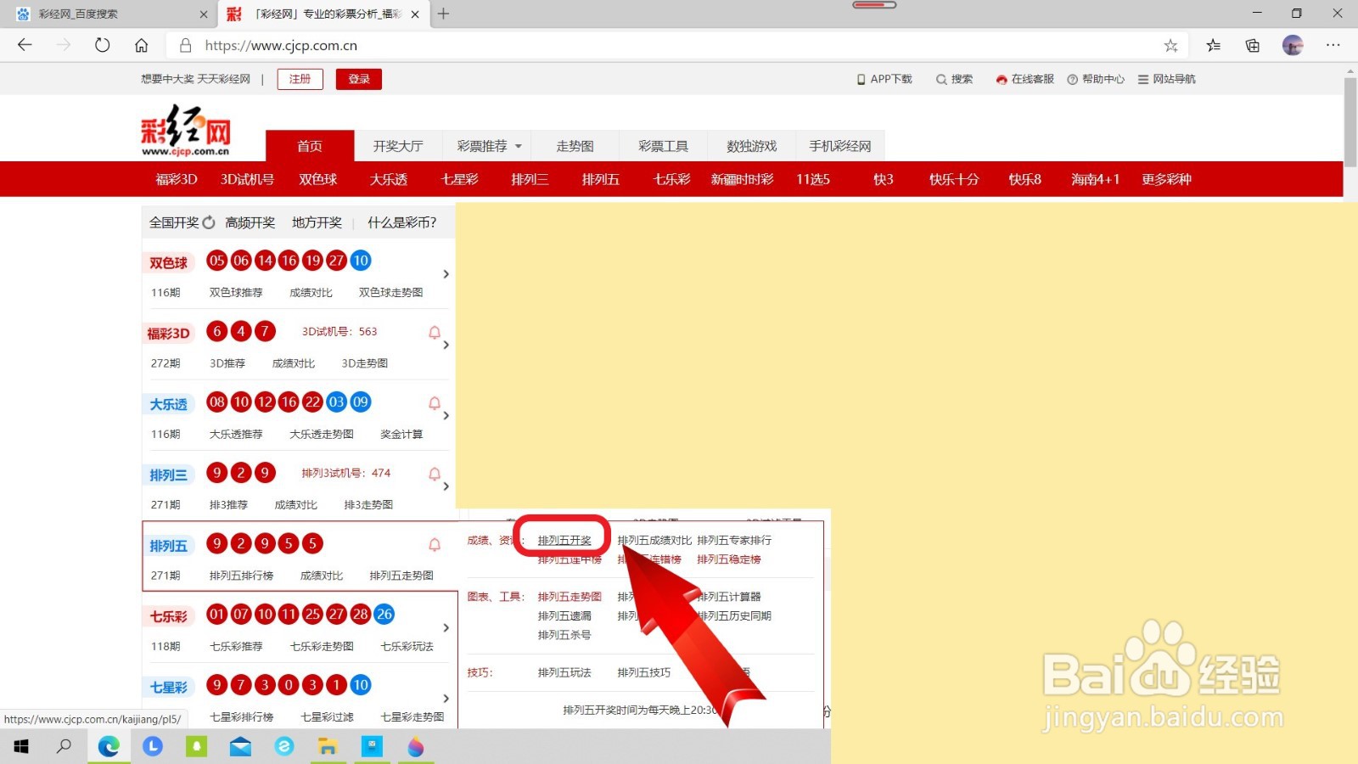Switch to the 地方开奖 tab
Screen dimensions: 1358x764
point(317,222)
